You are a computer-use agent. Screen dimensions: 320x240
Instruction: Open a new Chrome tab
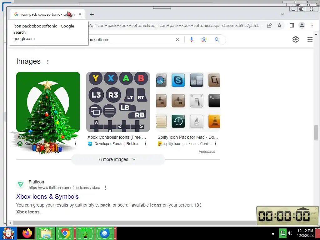click(92, 14)
